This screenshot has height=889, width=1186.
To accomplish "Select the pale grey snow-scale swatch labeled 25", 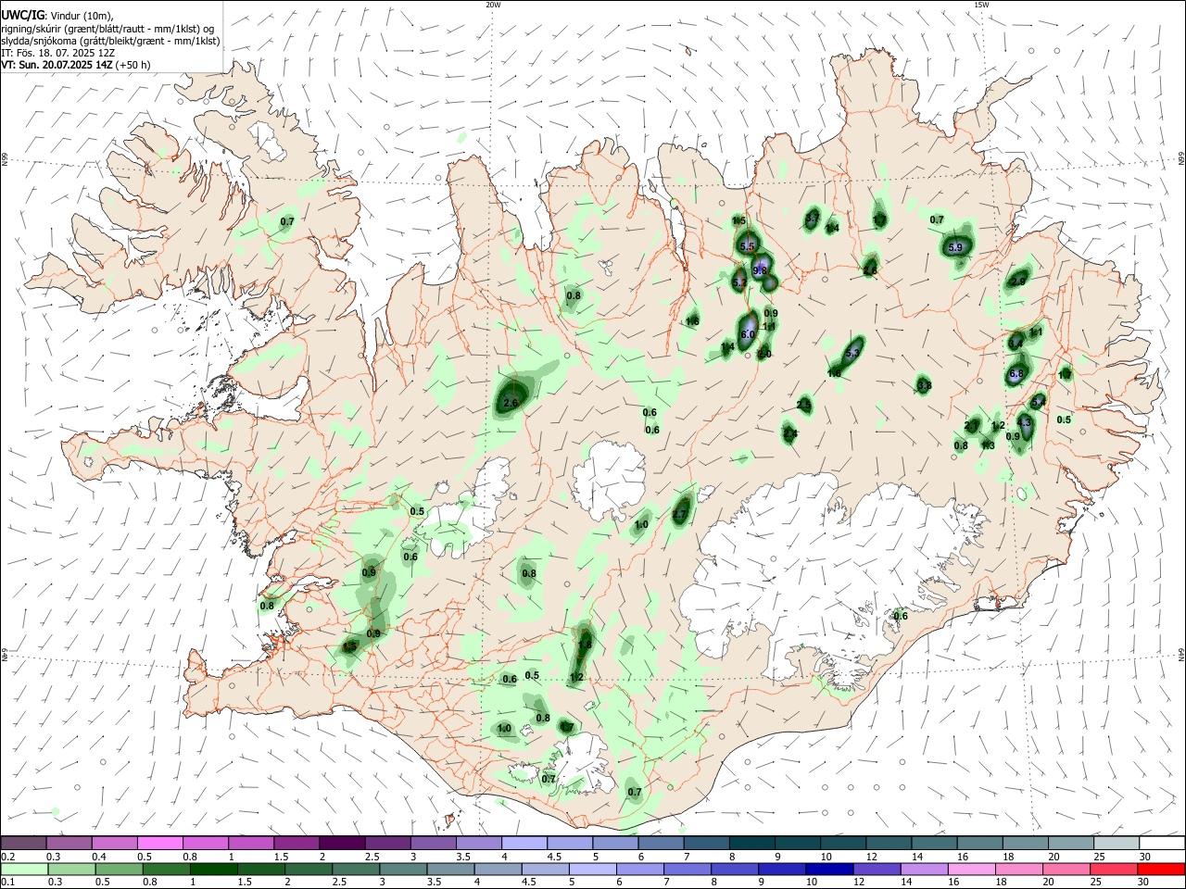I will click(x=1117, y=843).
